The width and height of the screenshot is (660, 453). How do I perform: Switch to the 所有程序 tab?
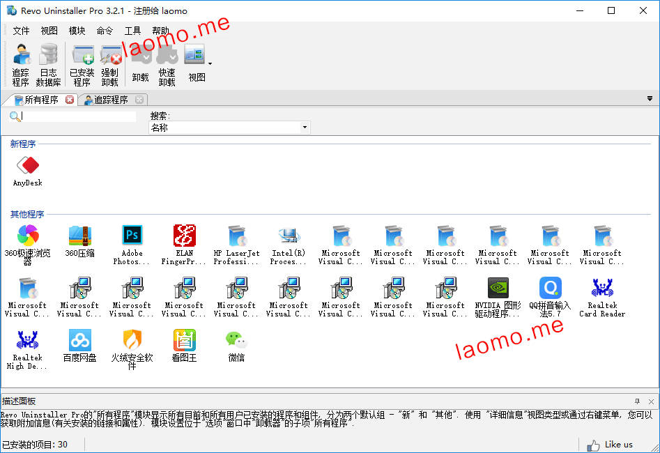[x=41, y=100]
